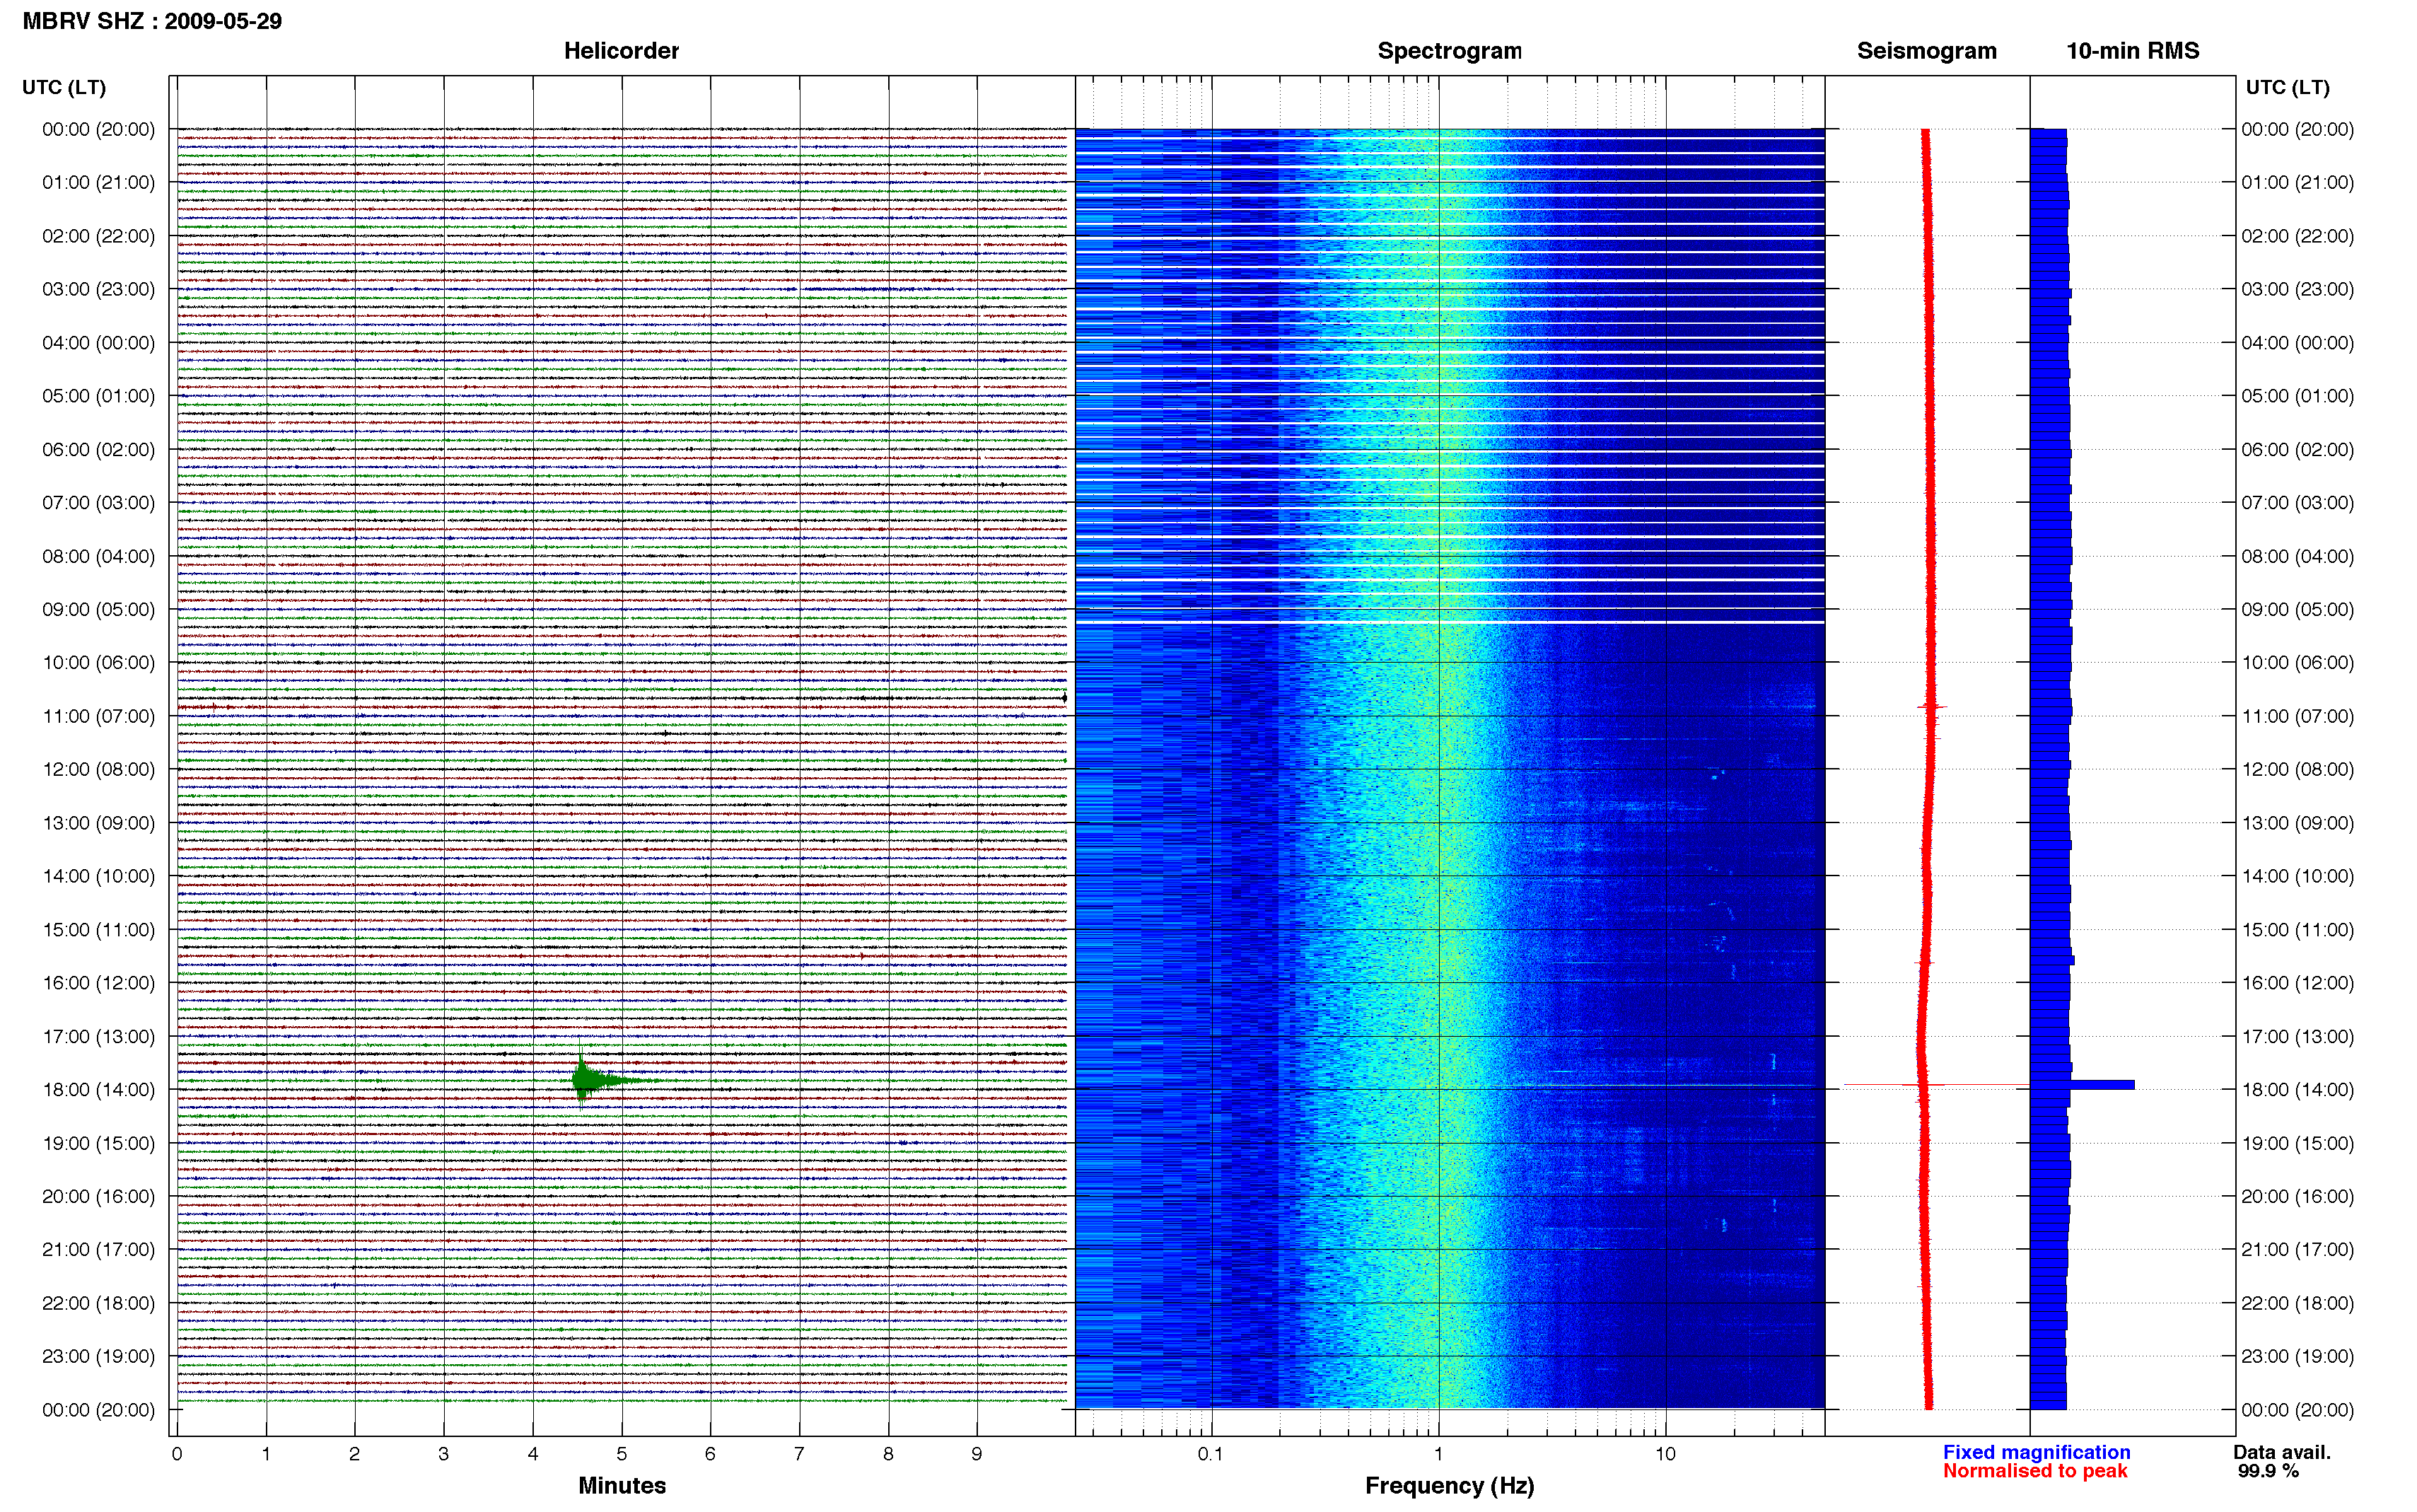Click minute tick label '6' on helicorder axis
This screenshot has width=2417, height=1512.
(710, 1454)
